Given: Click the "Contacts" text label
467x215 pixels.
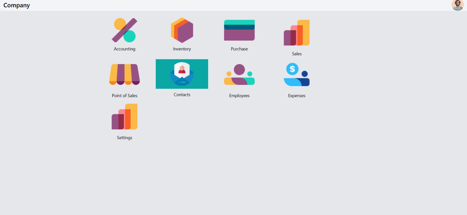Looking at the screenshot, I should 182,95.
